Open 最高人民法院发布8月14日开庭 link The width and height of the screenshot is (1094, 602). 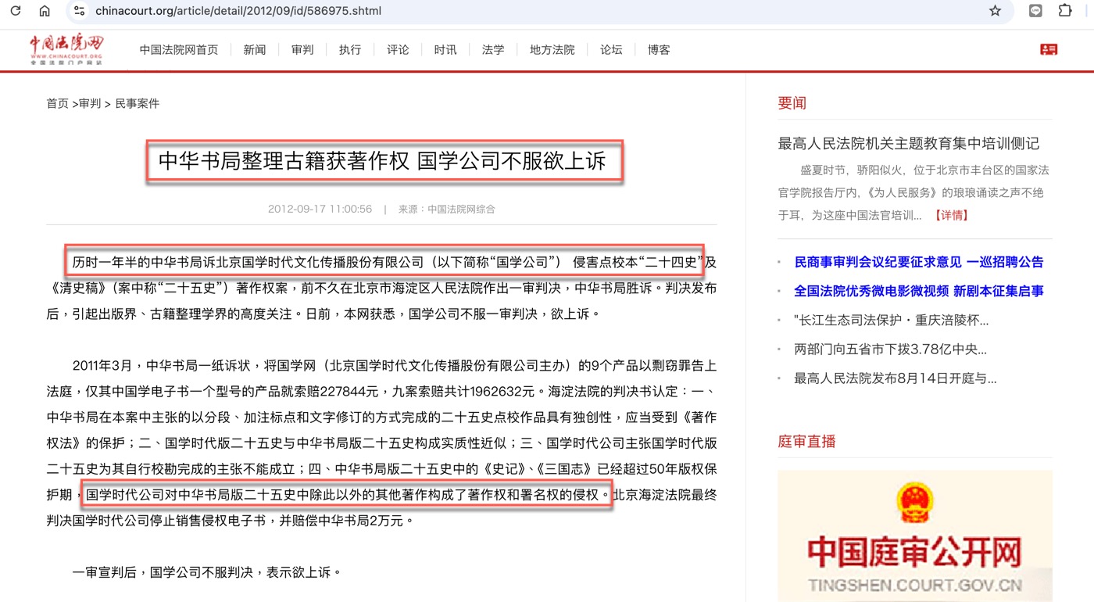pyautogui.click(x=896, y=378)
